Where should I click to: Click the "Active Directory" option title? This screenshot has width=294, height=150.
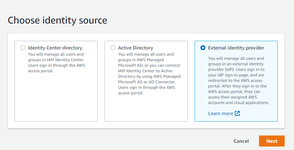[x=135, y=48]
